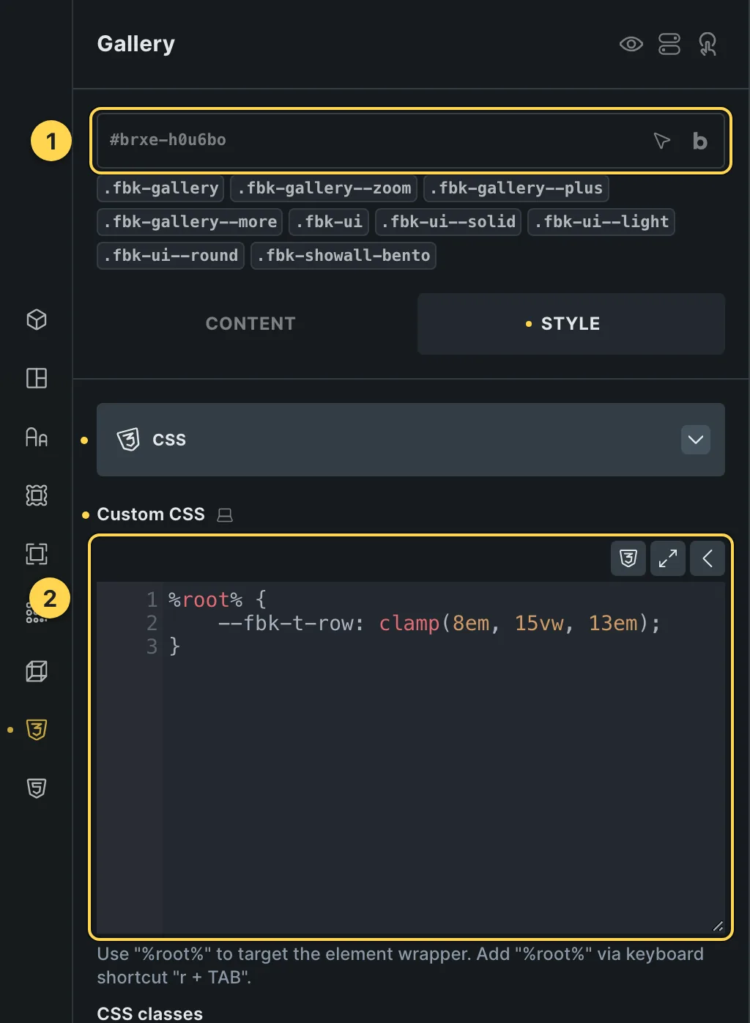Open the interactions pointer-hand icon in header
The image size is (750, 1023).
[708, 44]
